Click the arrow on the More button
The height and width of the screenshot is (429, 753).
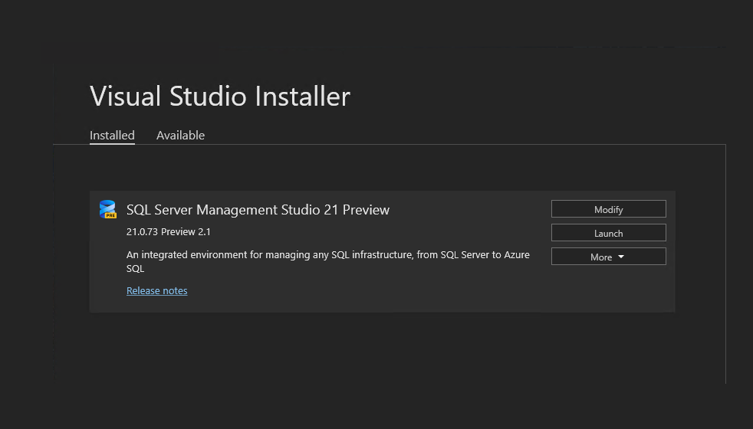(620, 257)
